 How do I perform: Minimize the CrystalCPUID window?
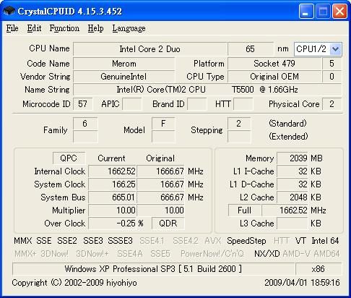(305, 11)
